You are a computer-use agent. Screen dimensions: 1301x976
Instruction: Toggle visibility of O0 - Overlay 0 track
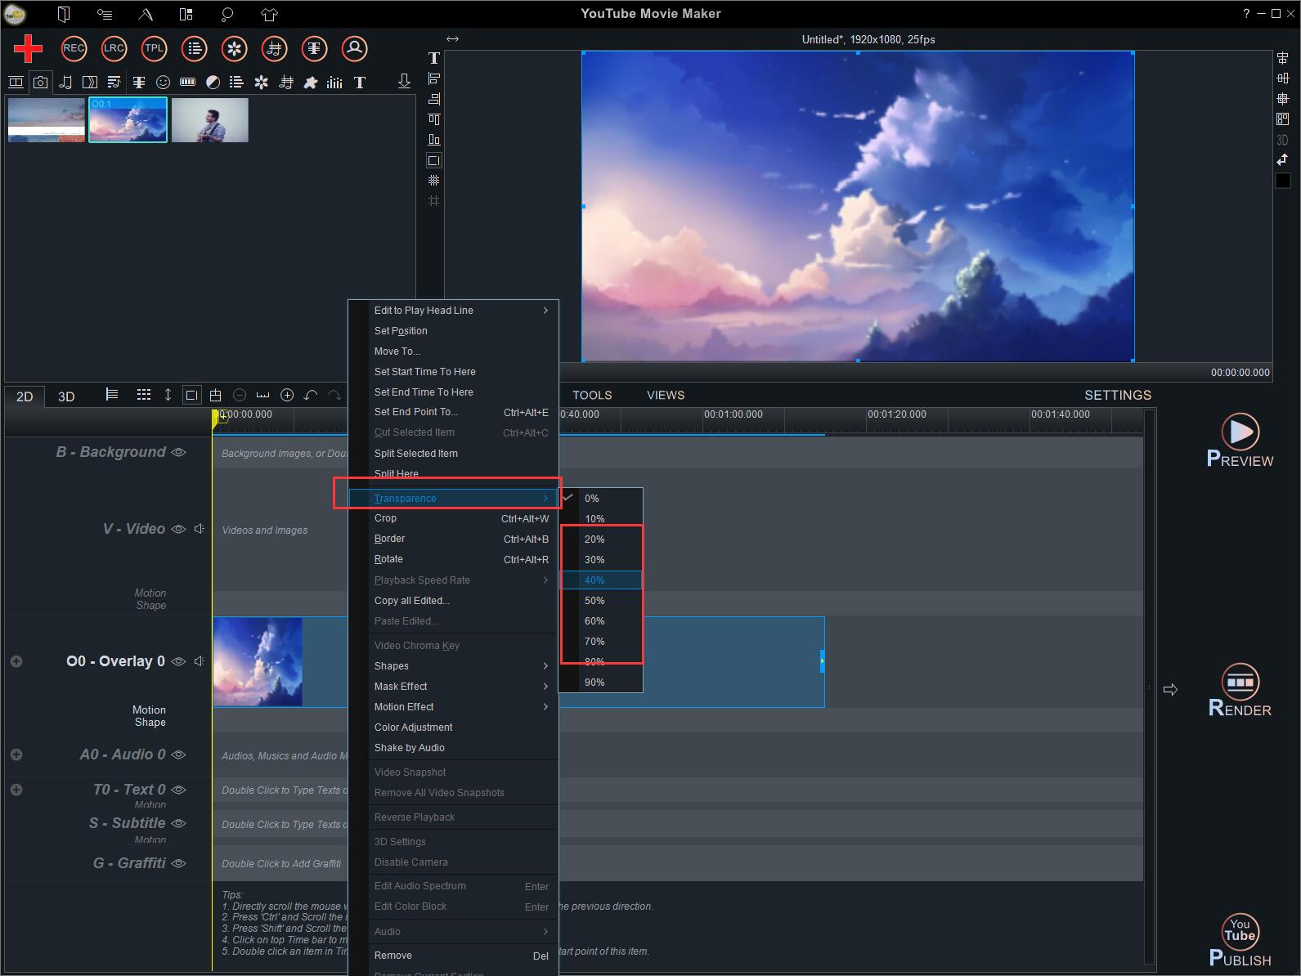click(178, 661)
